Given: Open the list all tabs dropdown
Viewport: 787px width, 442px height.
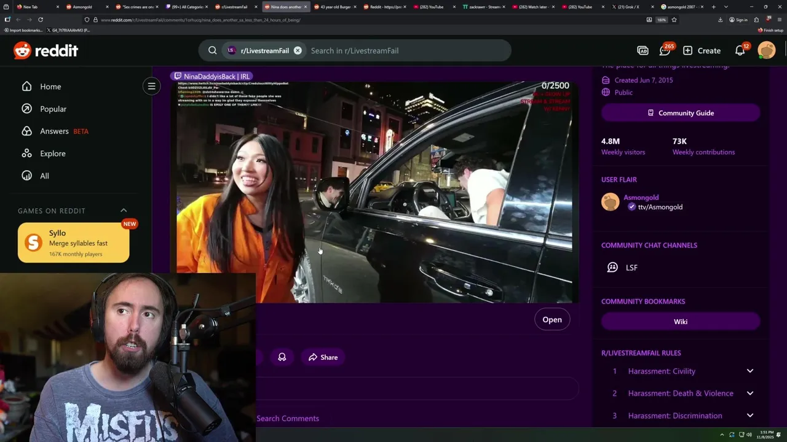Looking at the screenshot, I should 726,7.
